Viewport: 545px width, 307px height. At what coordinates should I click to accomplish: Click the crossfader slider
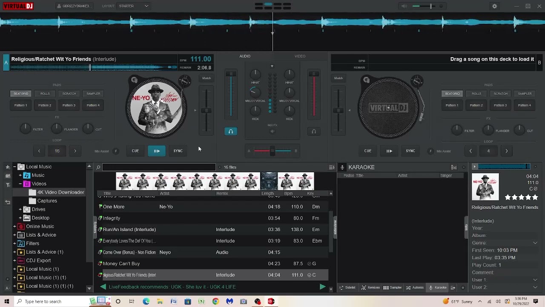(272, 151)
